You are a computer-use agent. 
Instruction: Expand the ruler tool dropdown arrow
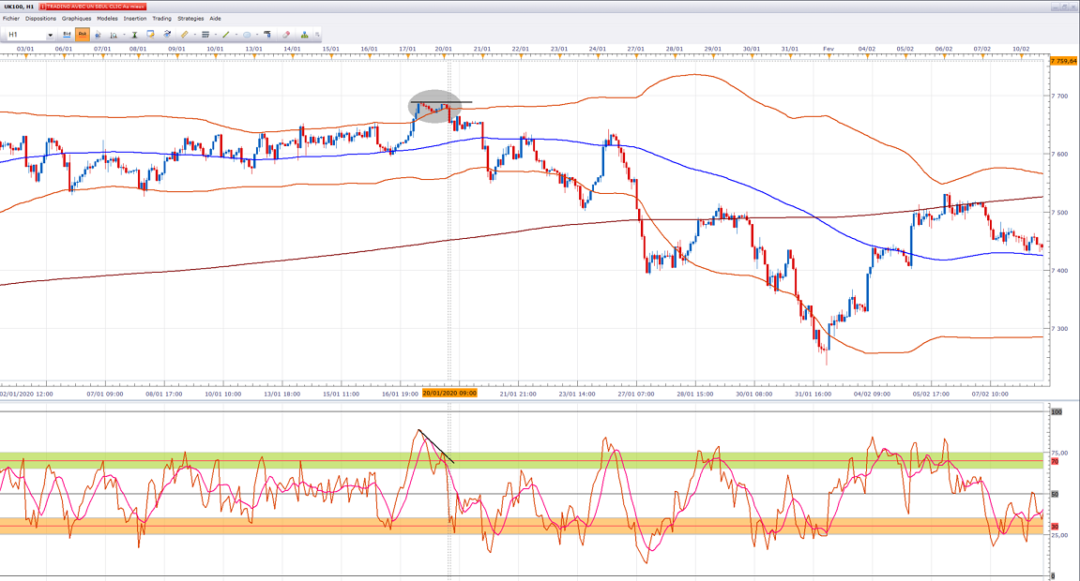[195, 35]
